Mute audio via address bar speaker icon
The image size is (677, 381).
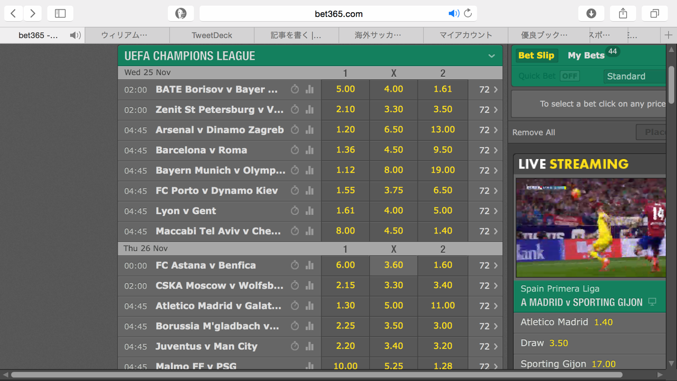pyautogui.click(x=454, y=13)
